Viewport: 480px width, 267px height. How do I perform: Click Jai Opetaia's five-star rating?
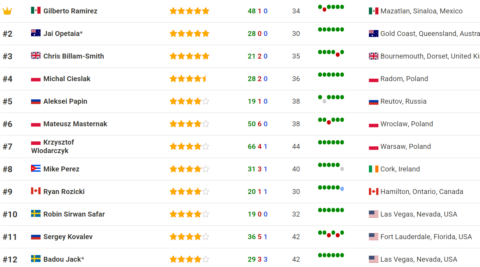coord(189,34)
